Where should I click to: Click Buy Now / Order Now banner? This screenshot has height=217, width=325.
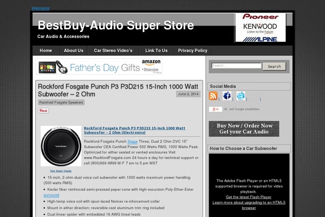tap(244, 129)
